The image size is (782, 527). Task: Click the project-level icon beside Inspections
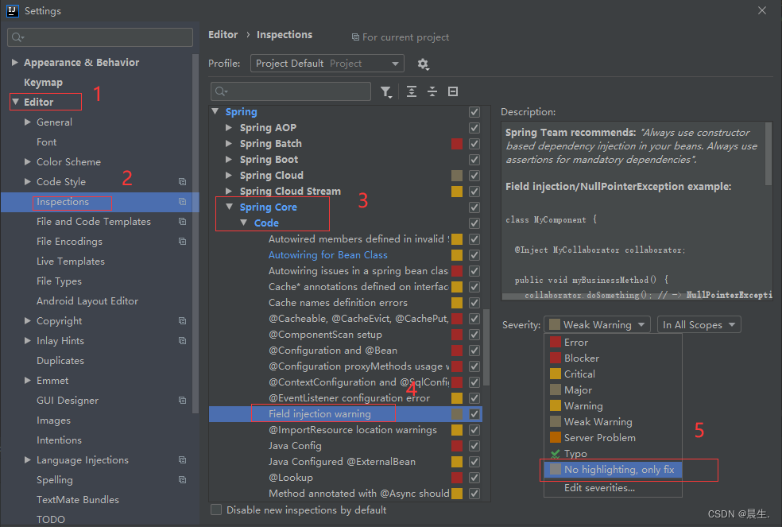[x=183, y=202]
